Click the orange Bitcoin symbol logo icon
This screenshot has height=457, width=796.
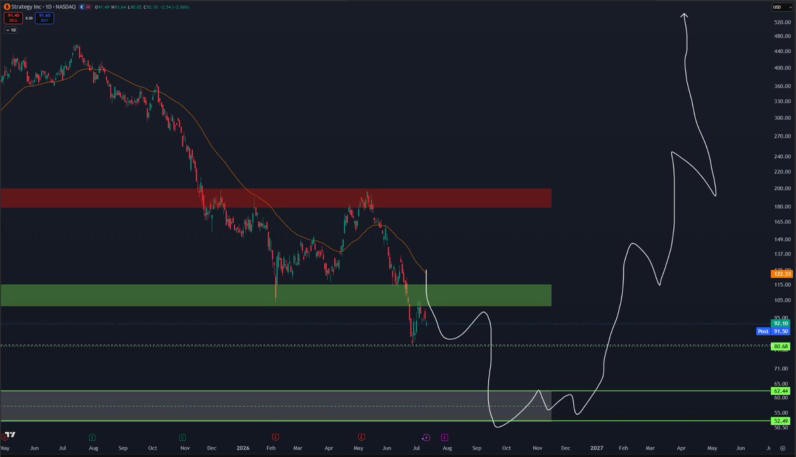pyautogui.click(x=7, y=7)
